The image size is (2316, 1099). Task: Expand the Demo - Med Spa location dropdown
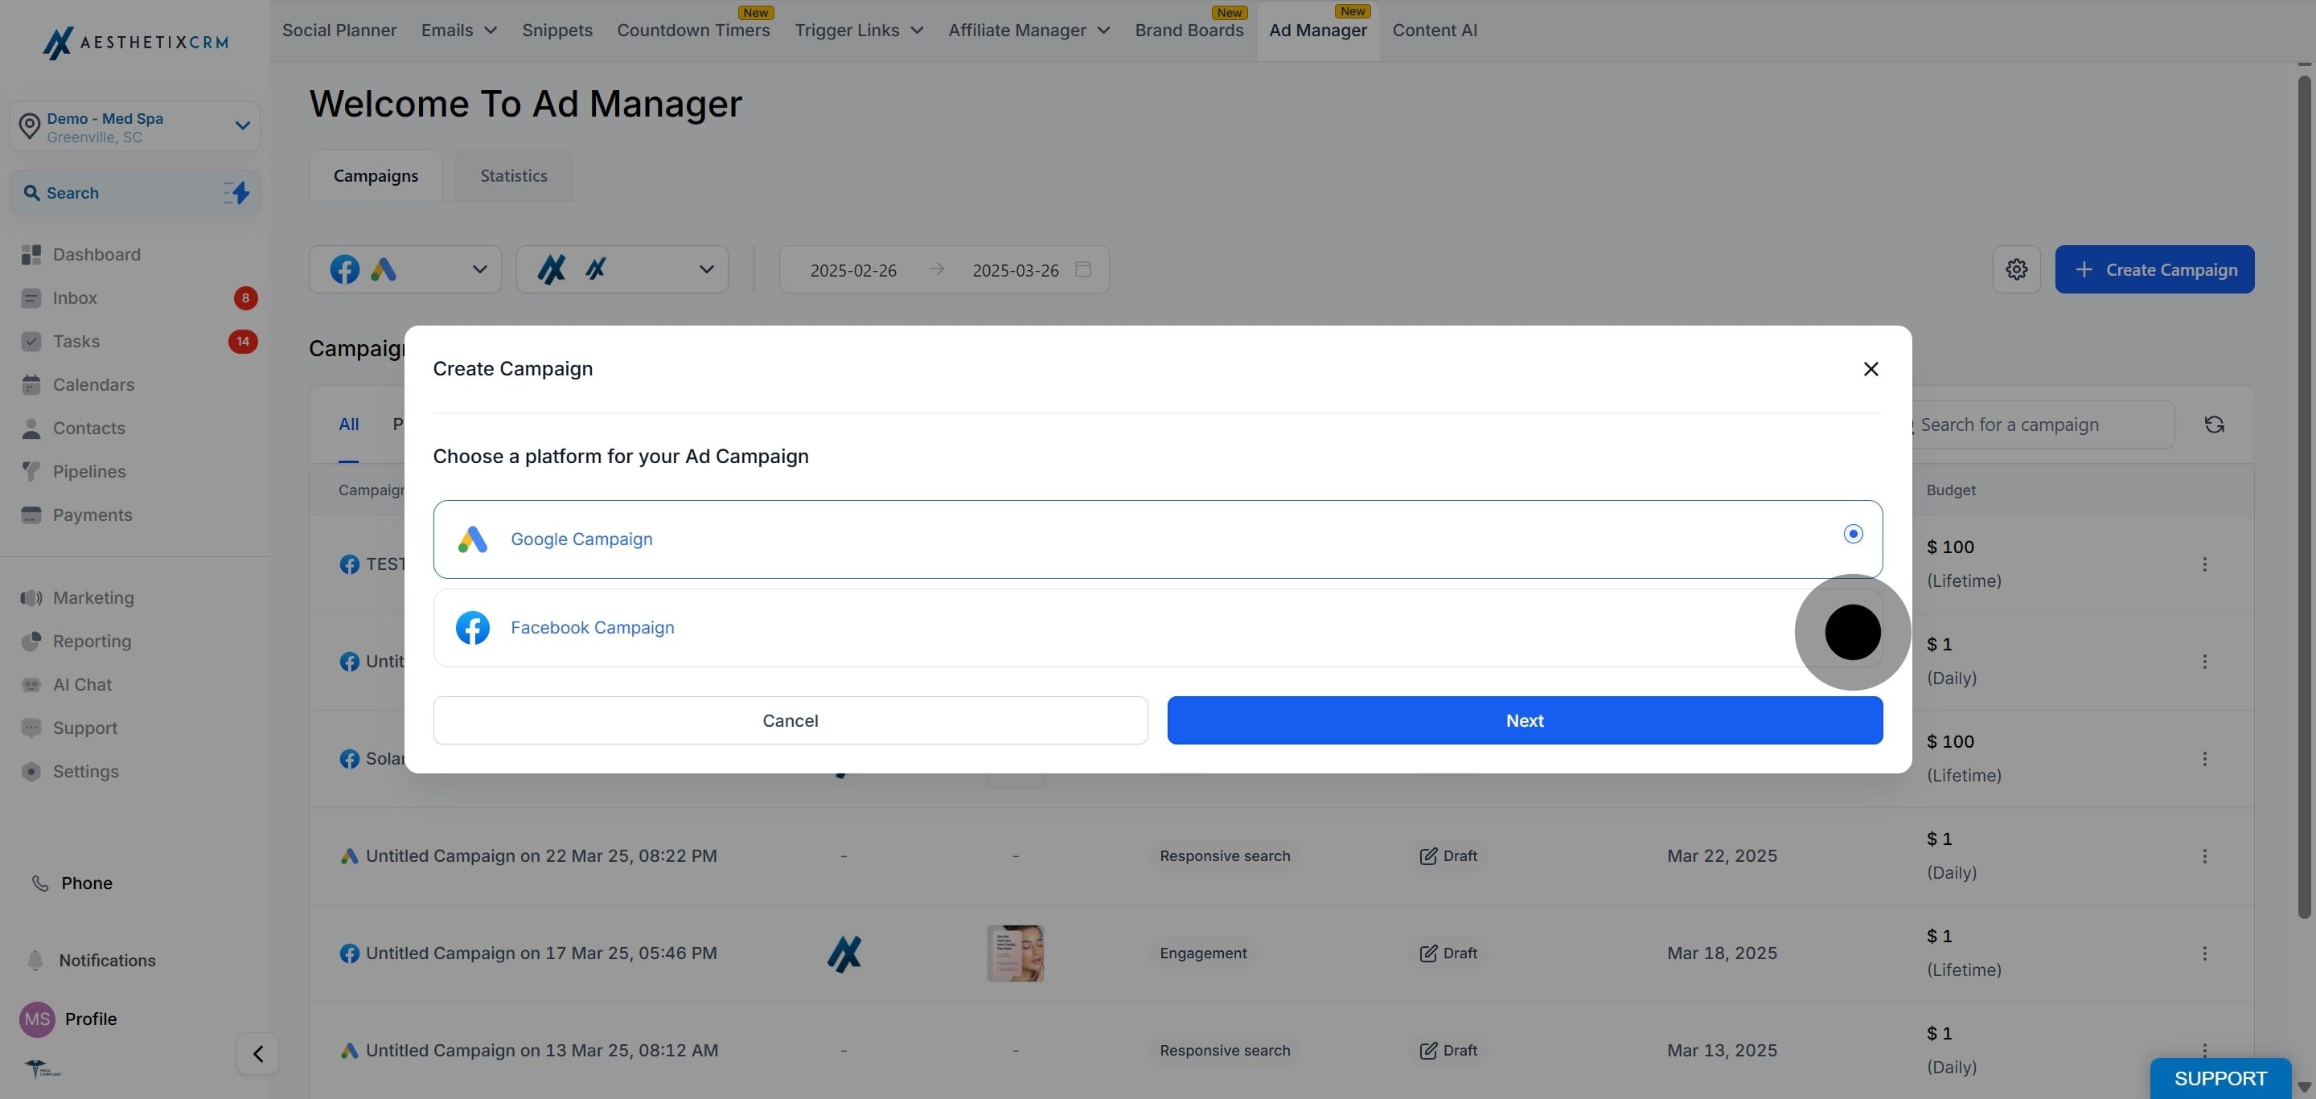point(242,125)
